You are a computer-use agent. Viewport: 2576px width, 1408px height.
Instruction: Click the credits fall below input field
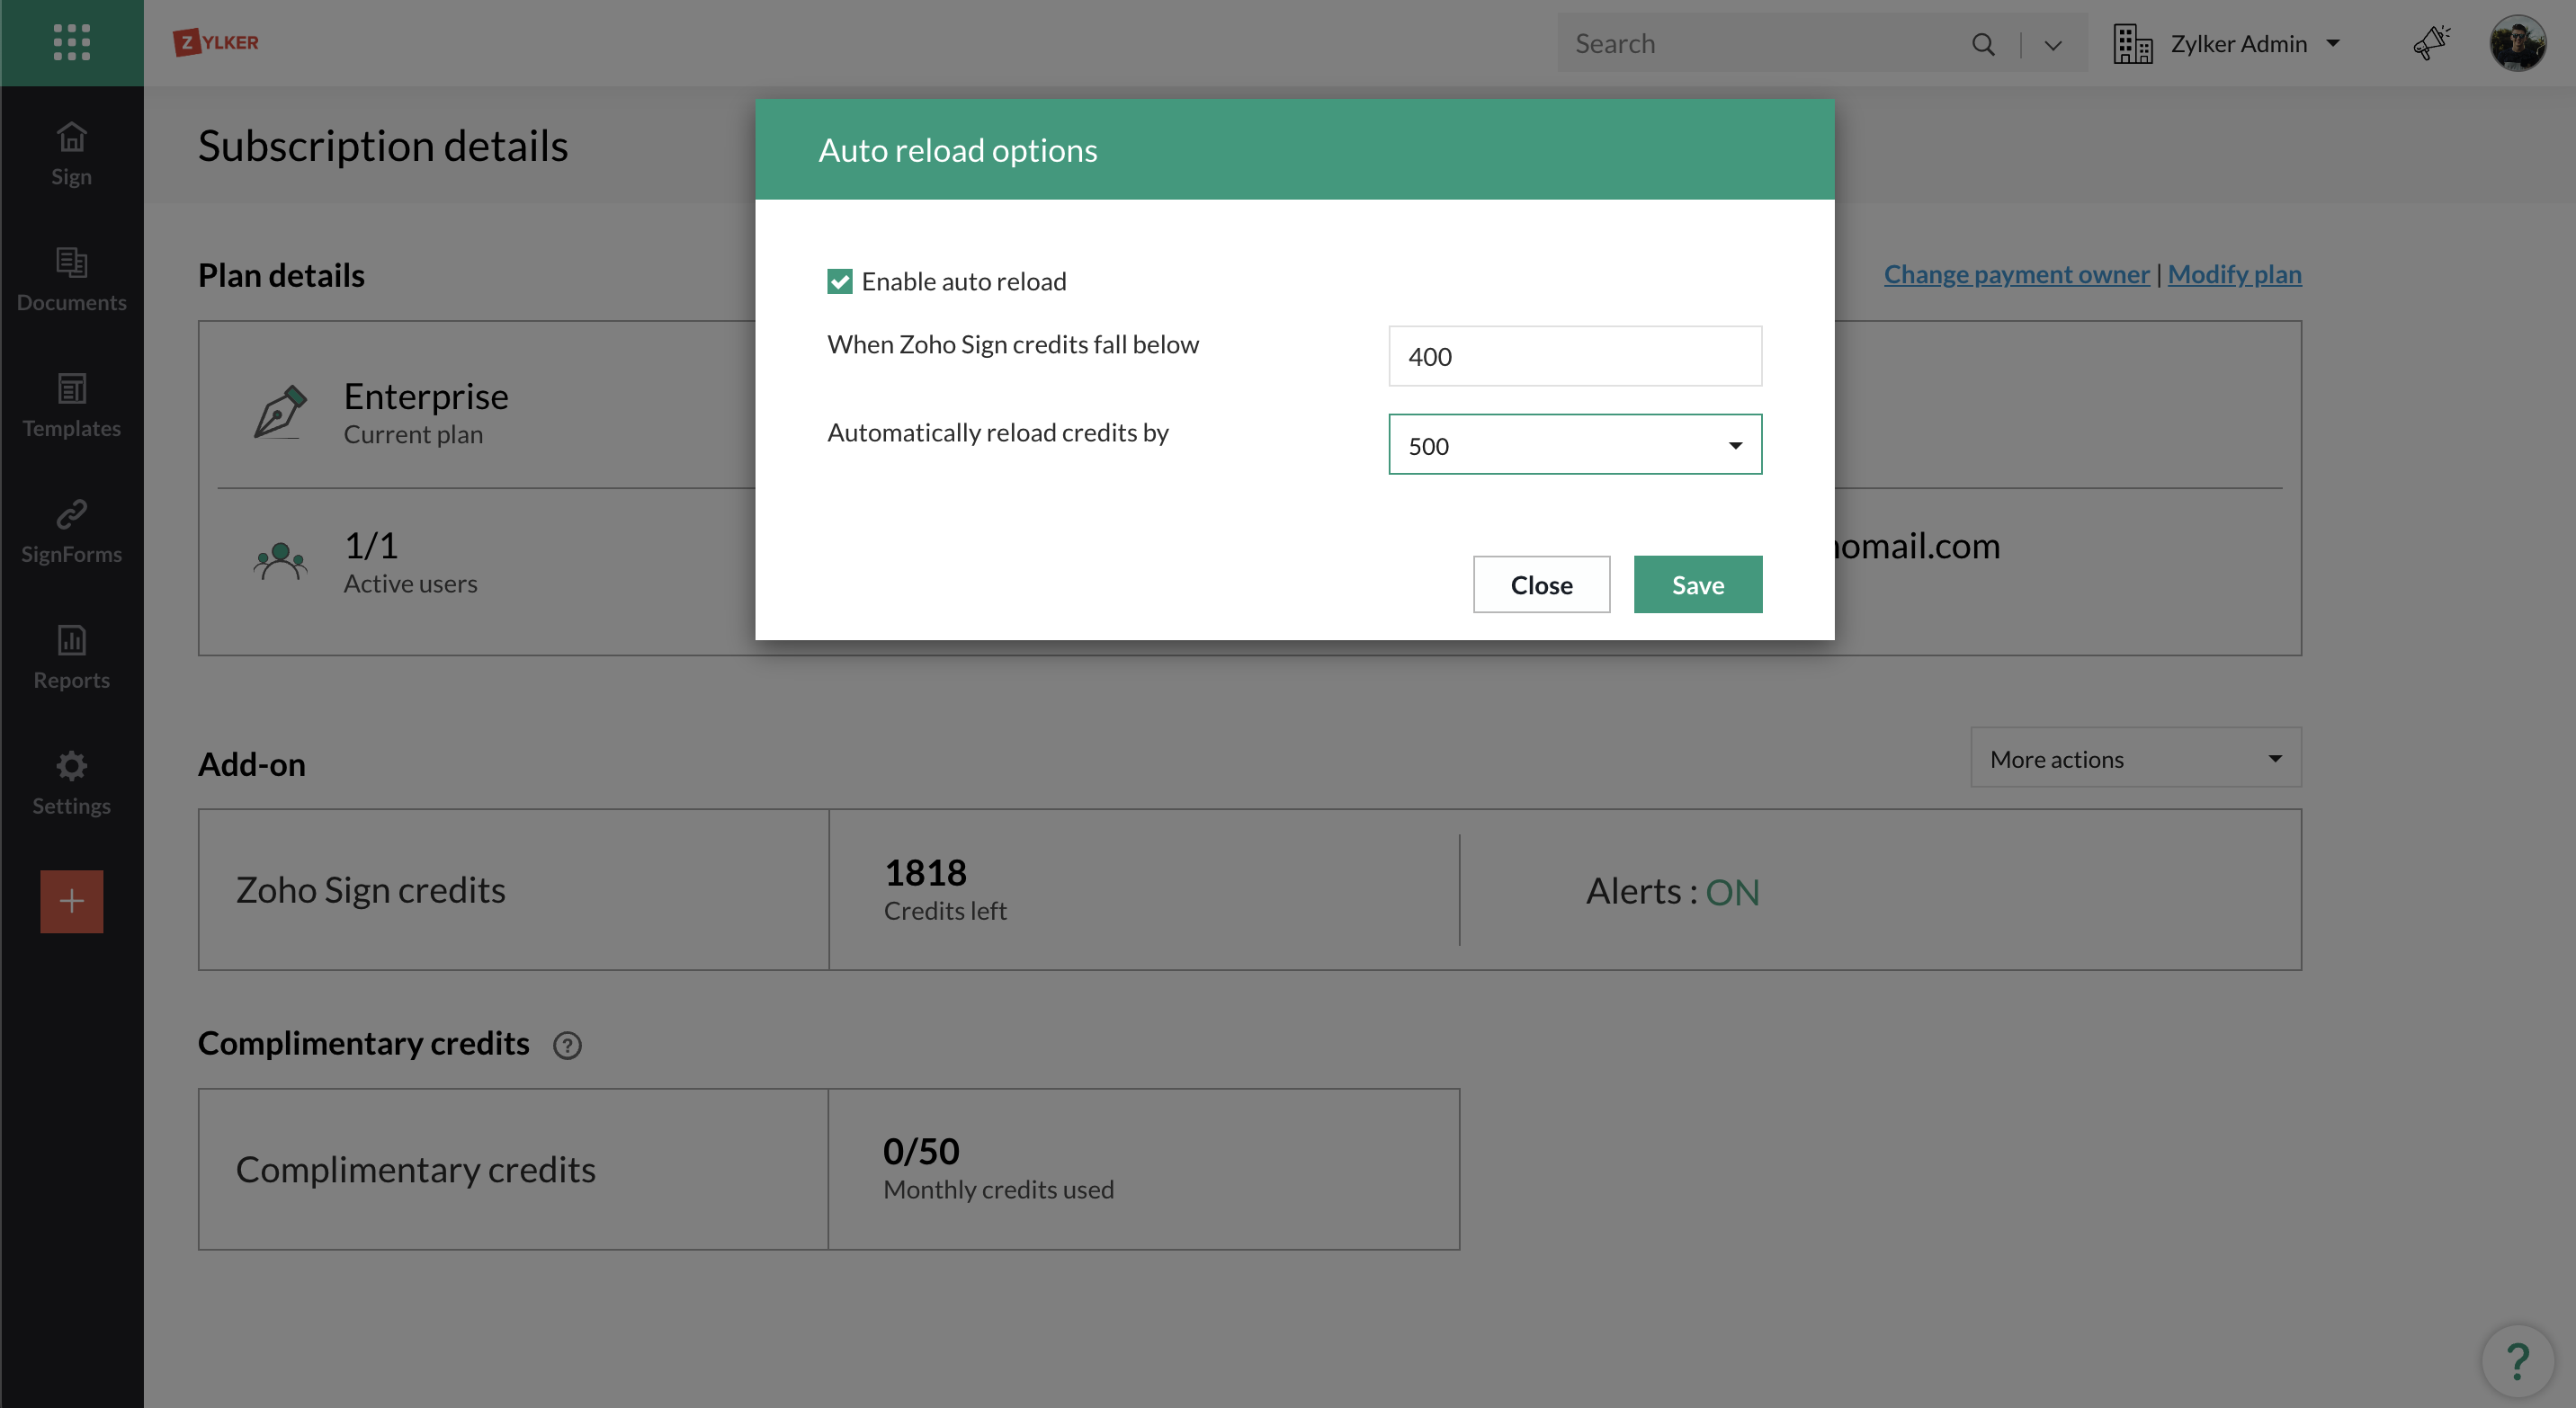1574,357
